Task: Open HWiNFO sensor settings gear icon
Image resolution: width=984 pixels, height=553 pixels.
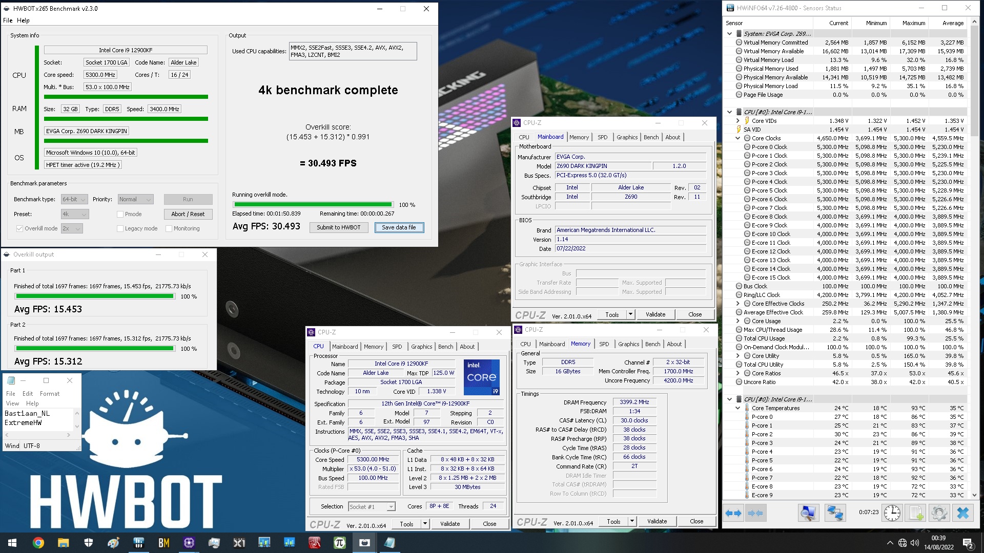Action: 939,513
